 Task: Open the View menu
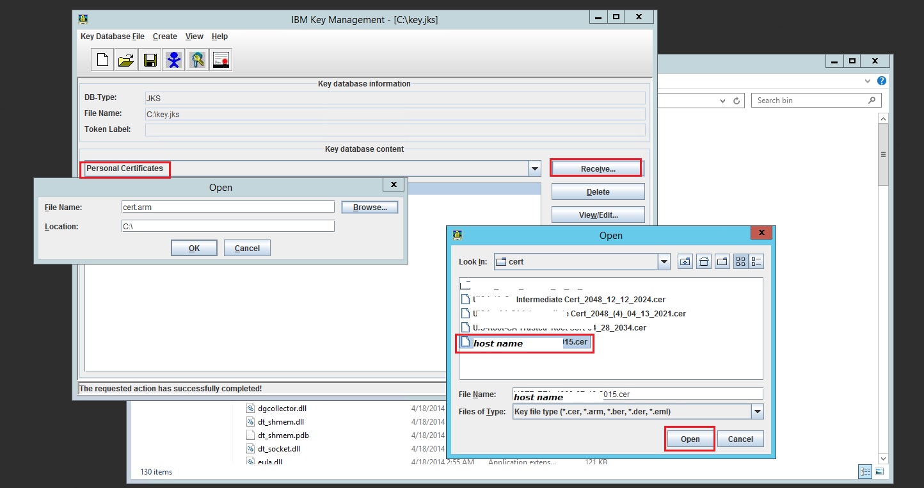point(195,37)
